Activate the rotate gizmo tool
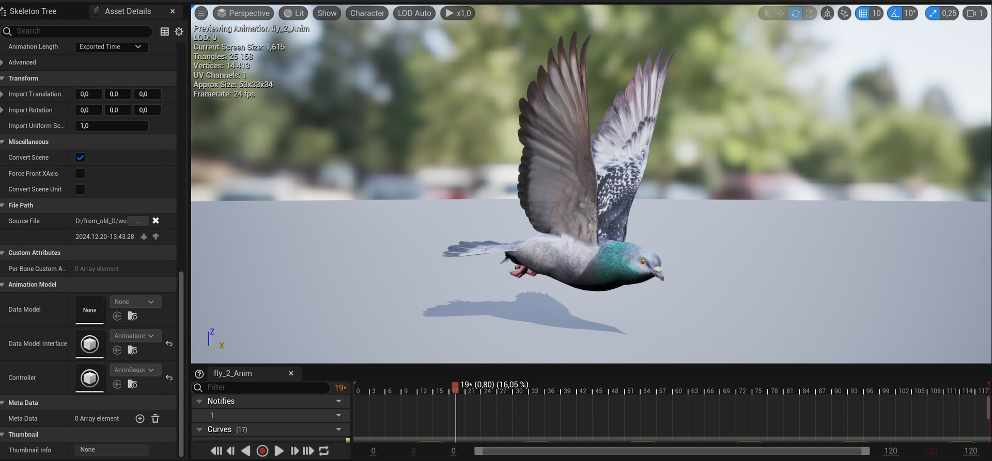992x461 pixels. pyautogui.click(x=795, y=13)
